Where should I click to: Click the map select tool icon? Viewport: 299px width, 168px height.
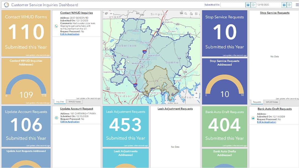pos(106,14)
